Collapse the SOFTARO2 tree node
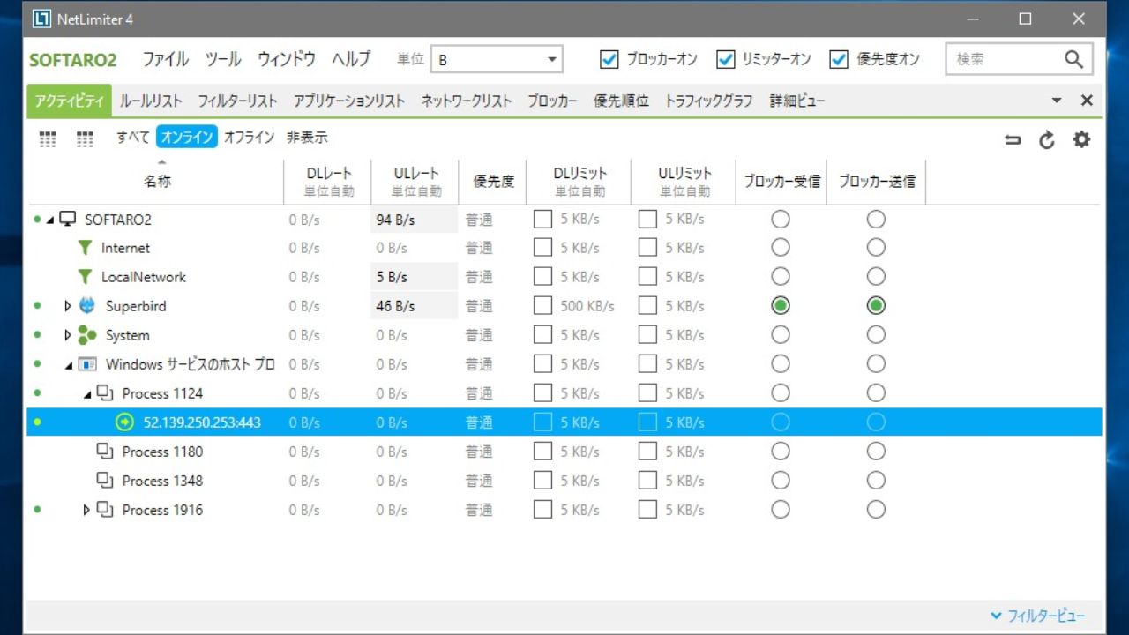 pyautogui.click(x=50, y=220)
